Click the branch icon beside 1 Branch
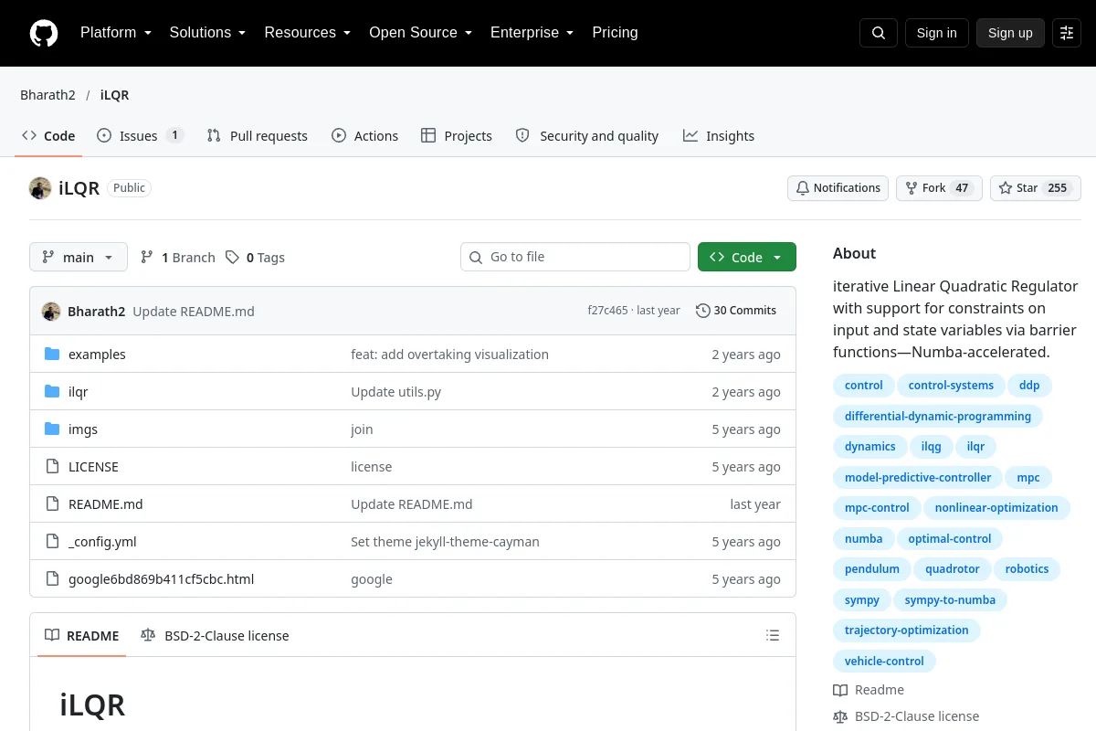Viewport: 1096px width, 731px height. click(147, 258)
